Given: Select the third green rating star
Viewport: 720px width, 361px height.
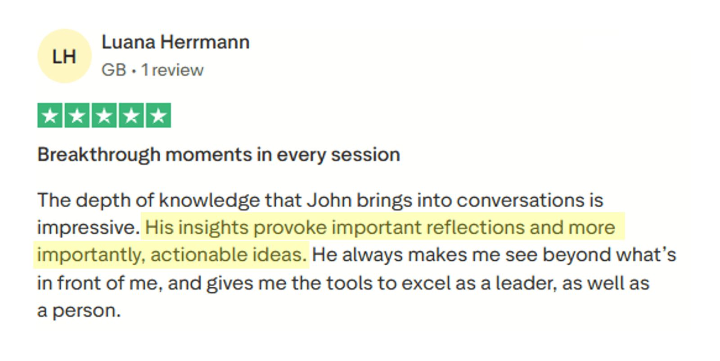Looking at the screenshot, I should [104, 116].
